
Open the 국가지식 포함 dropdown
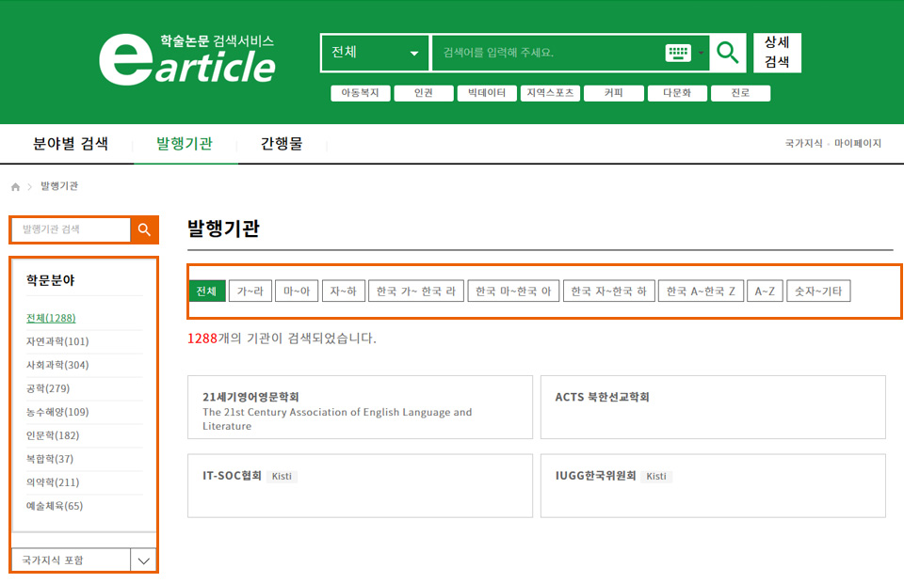point(84,560)
